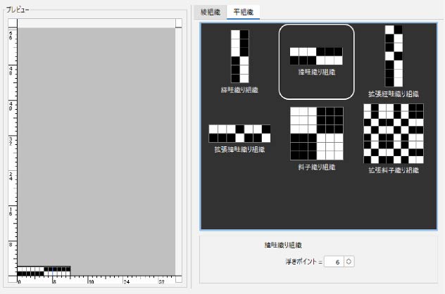
Task: Pick the 拡張斜子織り組織 pattern
Action: pyautogui.click(x=394, y=139)
